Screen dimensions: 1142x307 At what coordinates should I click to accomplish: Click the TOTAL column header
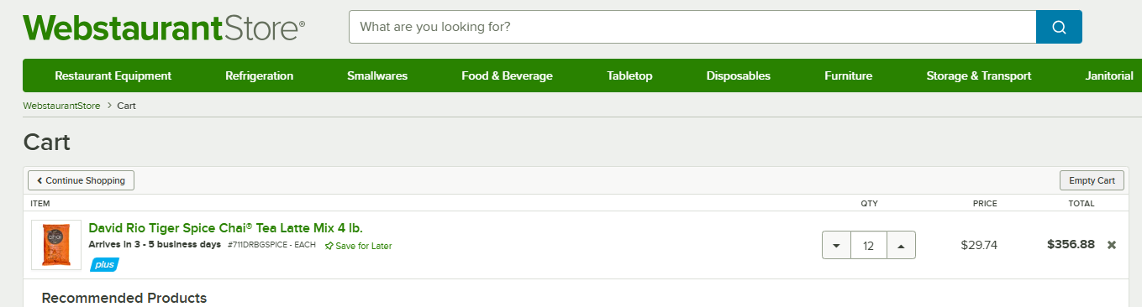pyautogui.click(x=1081, y=203)
